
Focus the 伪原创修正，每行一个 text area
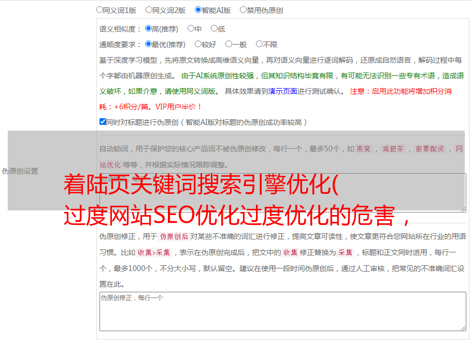click(x=283, y=311)
